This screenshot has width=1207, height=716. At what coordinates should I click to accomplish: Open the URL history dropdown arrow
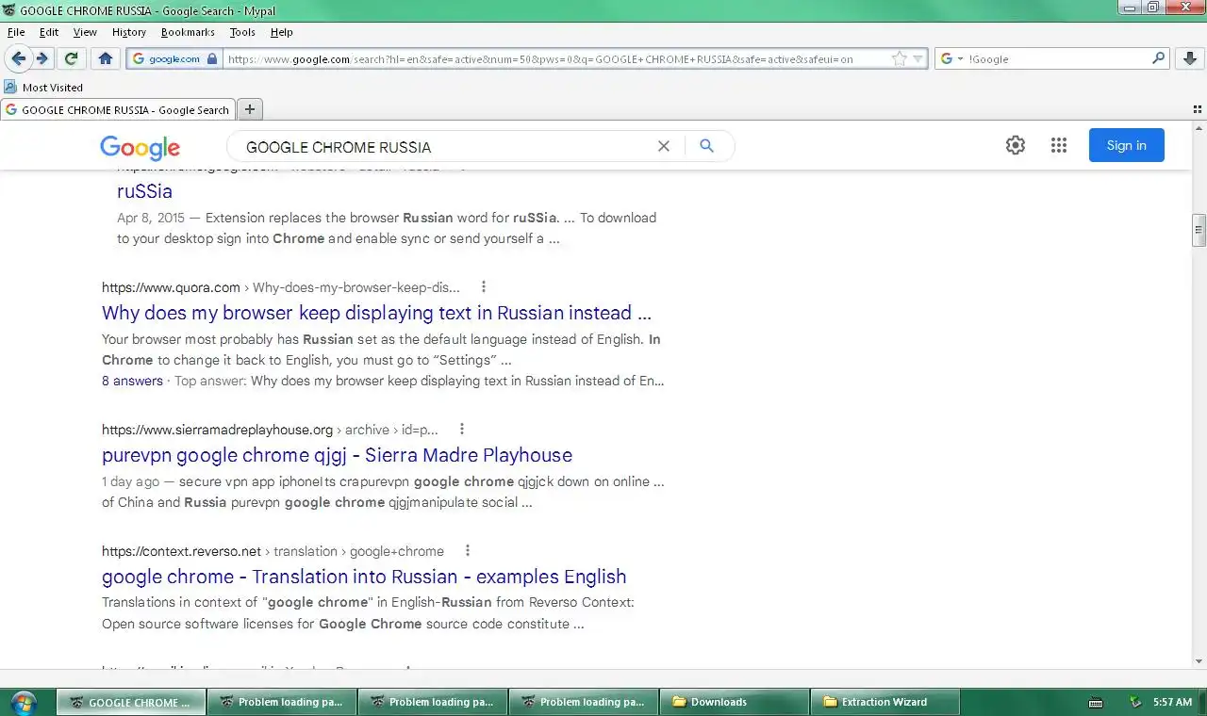918,58
